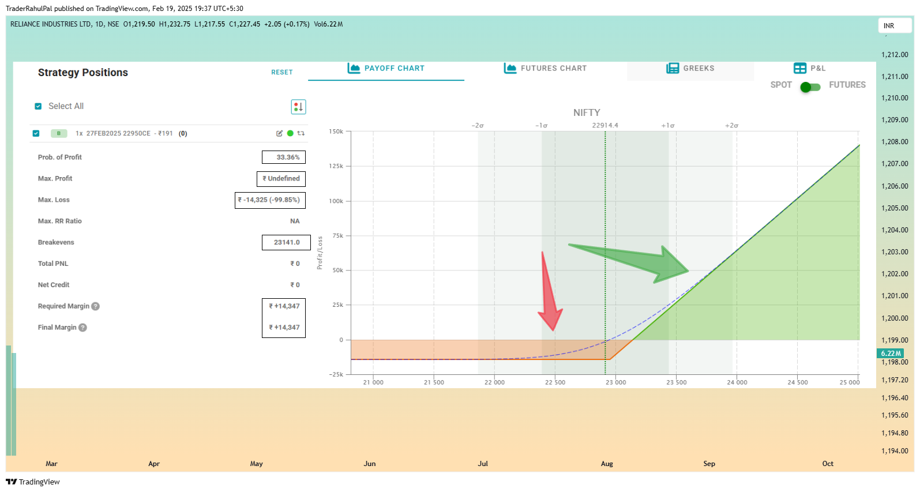Click the Payoff Chart tab icon
The height and width of the screenshot is (492, 920).
point(354,68)
